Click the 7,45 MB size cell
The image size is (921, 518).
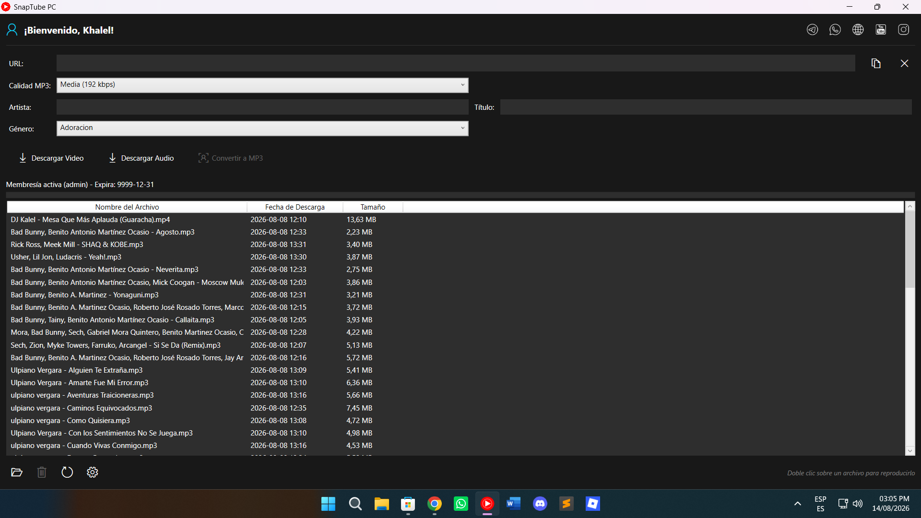(x=359, y=408)
